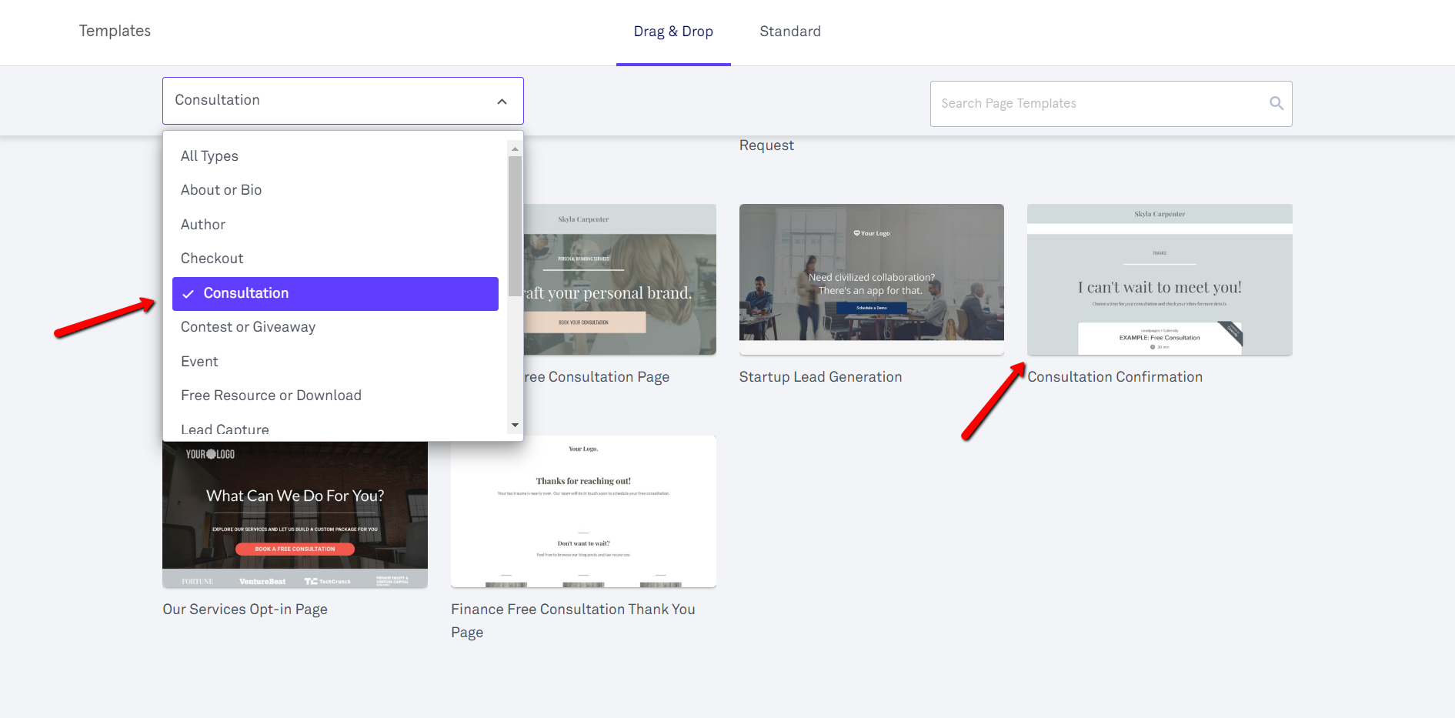Click the Free Consultation Page title link
This screenshot has height=718, width=1455.
596,377
